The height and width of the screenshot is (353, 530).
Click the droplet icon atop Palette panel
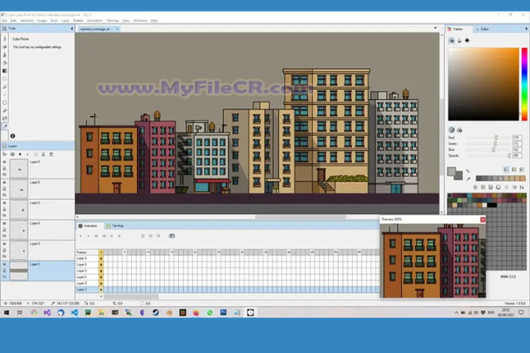pyautogui.click(x=459, y=40)
